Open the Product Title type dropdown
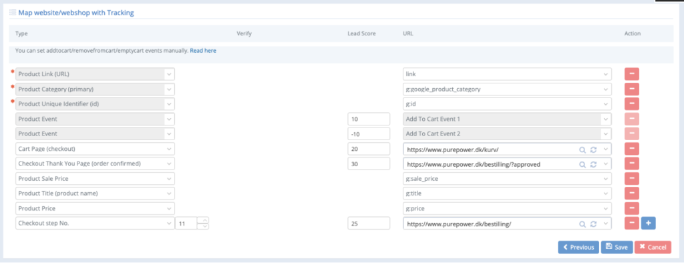This screenshot has height=263, width=684. coord(95,193)
